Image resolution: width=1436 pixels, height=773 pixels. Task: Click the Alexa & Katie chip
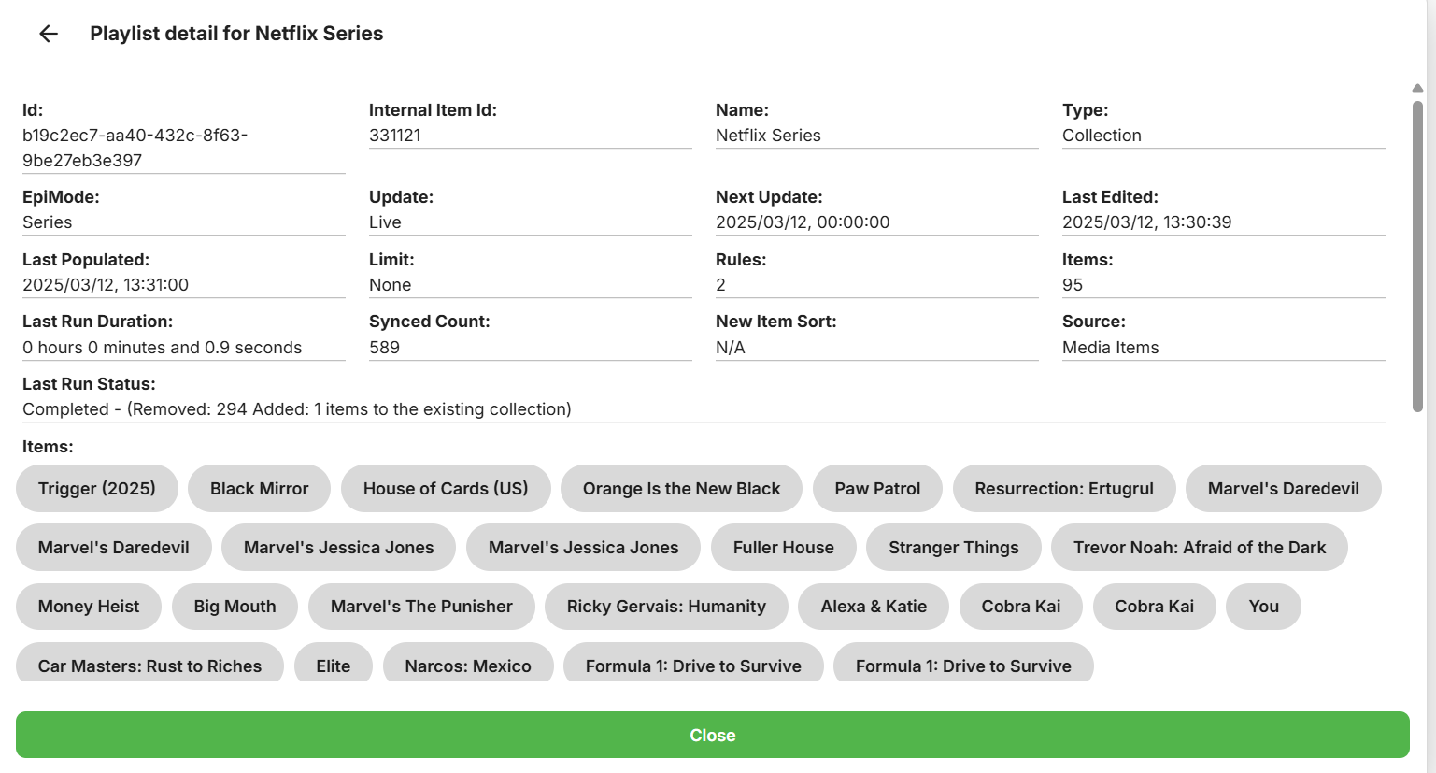click(874, 607)
